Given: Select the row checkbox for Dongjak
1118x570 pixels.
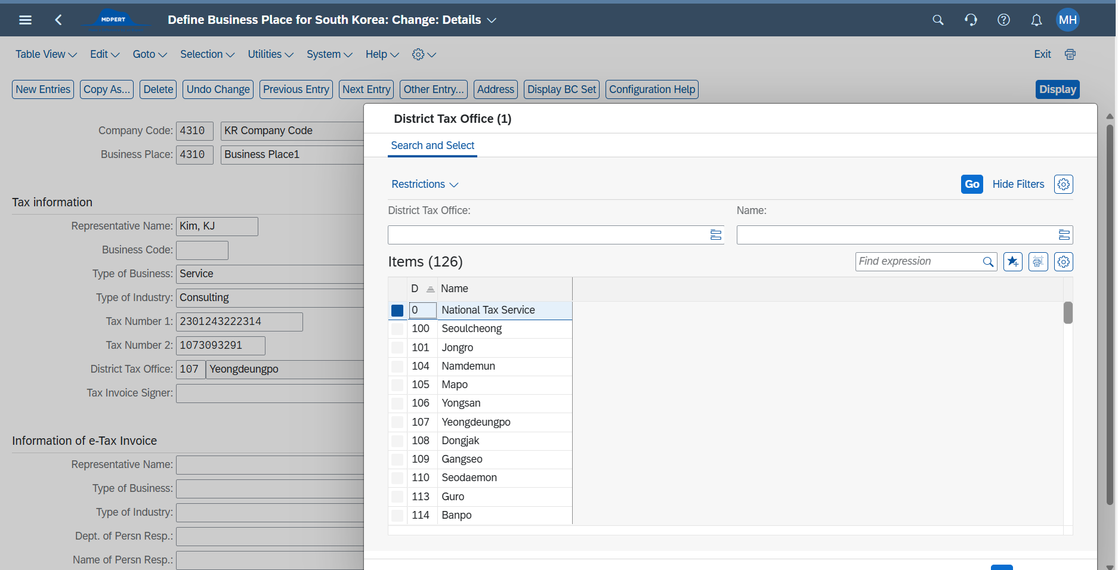Looking at the screenshot, I should tap(397, 441).
